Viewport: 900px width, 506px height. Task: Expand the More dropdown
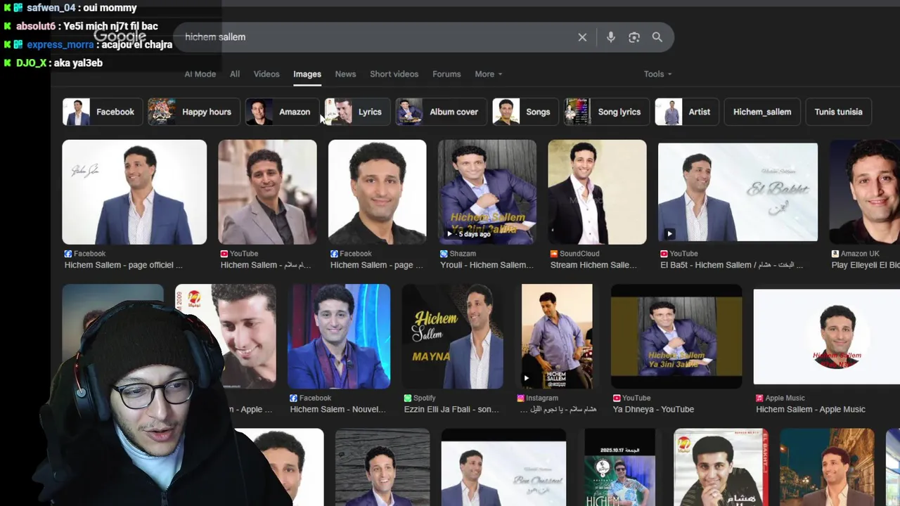click(489, 74)
